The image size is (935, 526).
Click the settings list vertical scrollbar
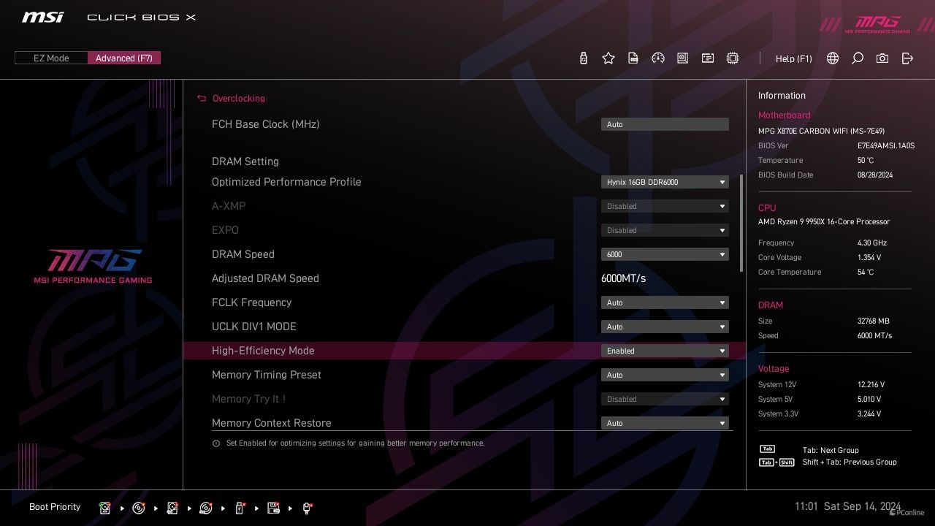click(741, 223)
